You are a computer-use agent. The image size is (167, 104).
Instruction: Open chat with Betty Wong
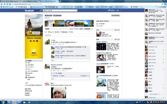click(x=152, y=56)
